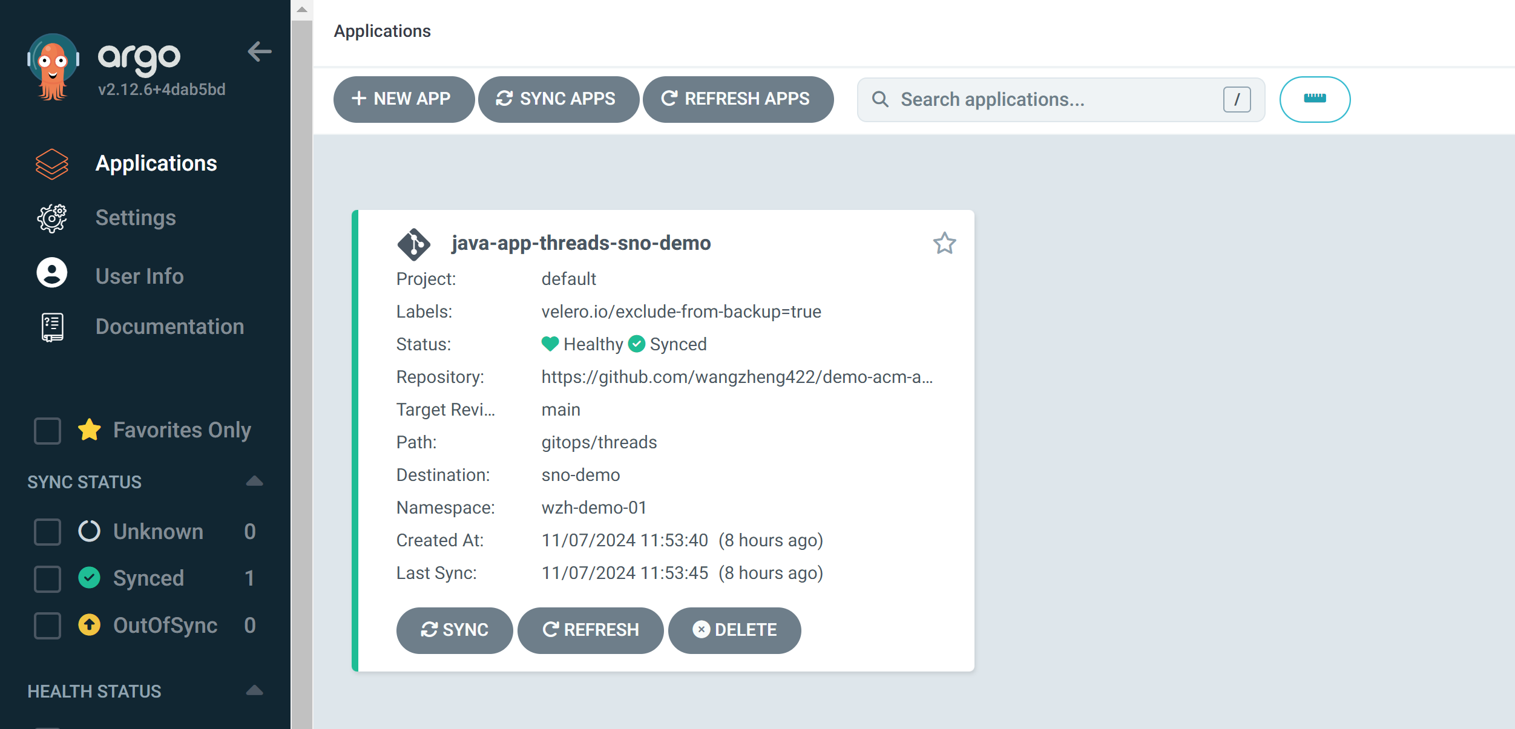The height and width of the screenshot is (729, 1515).
Task: Collapse the SYNC STATUS filter section
Action: click(x=255, y=482)
